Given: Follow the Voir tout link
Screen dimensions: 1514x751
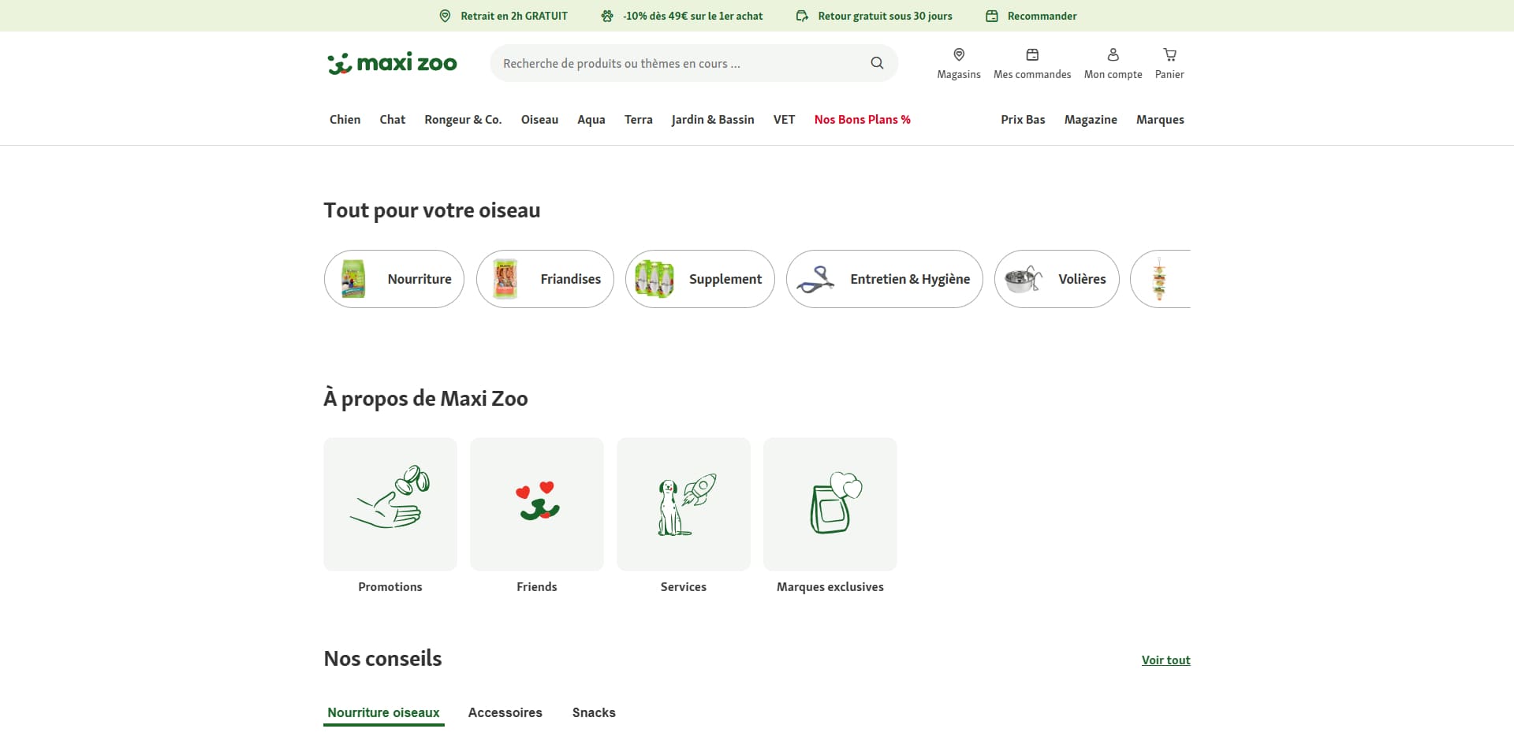Looking at the screenshot, I should (1165, 660).
